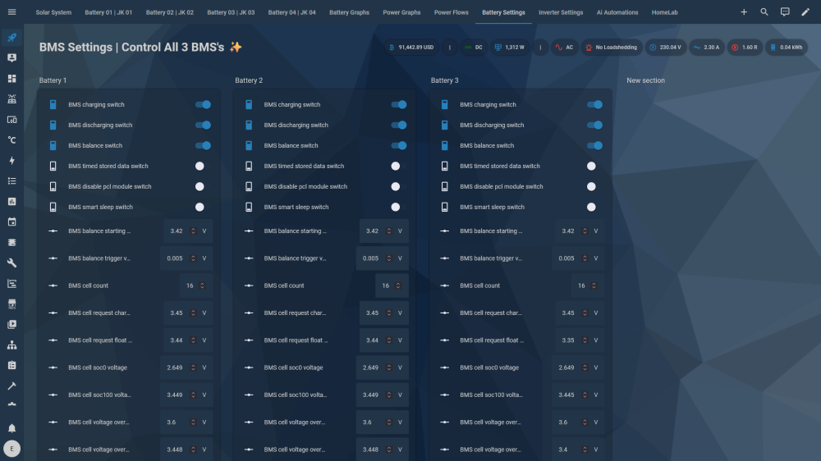Screen dimensions: 821x461
Task: Open the notifications bell
Action: click(x=11, y=428)
